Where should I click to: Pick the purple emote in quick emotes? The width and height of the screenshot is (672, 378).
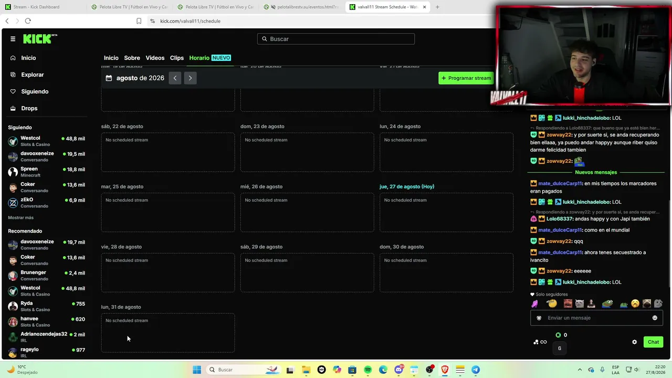tap(534, 303)
